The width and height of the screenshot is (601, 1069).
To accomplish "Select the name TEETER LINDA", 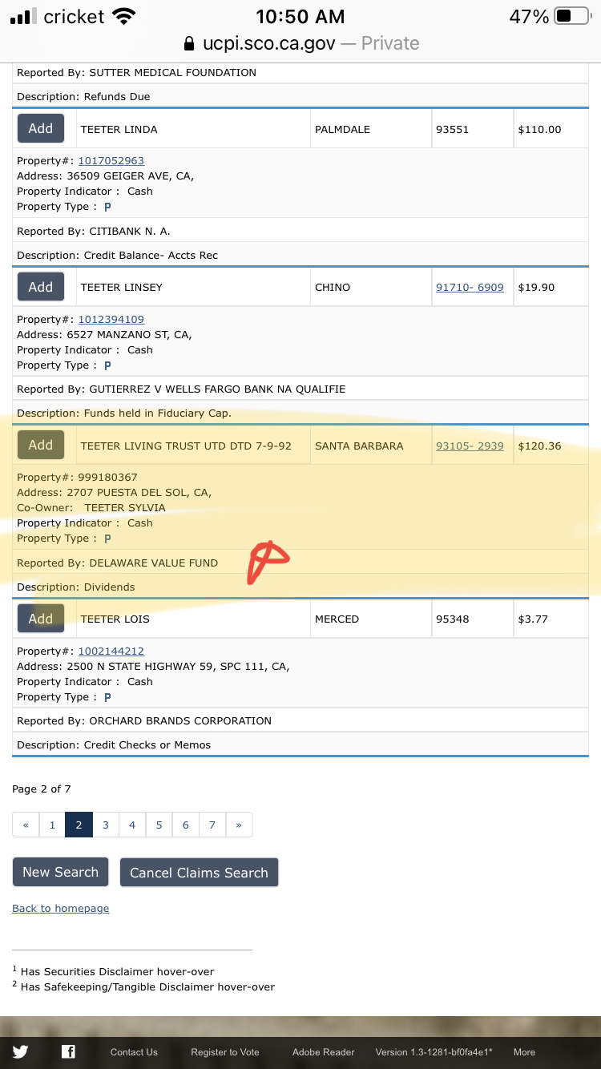I will click(119, 130).
